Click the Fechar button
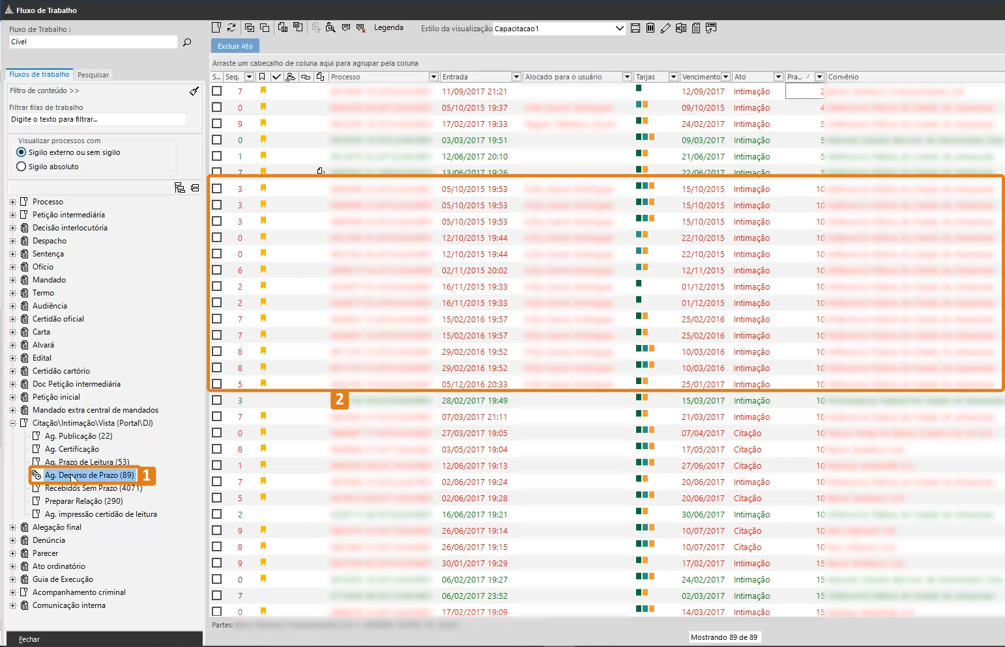 coord(29,639)
